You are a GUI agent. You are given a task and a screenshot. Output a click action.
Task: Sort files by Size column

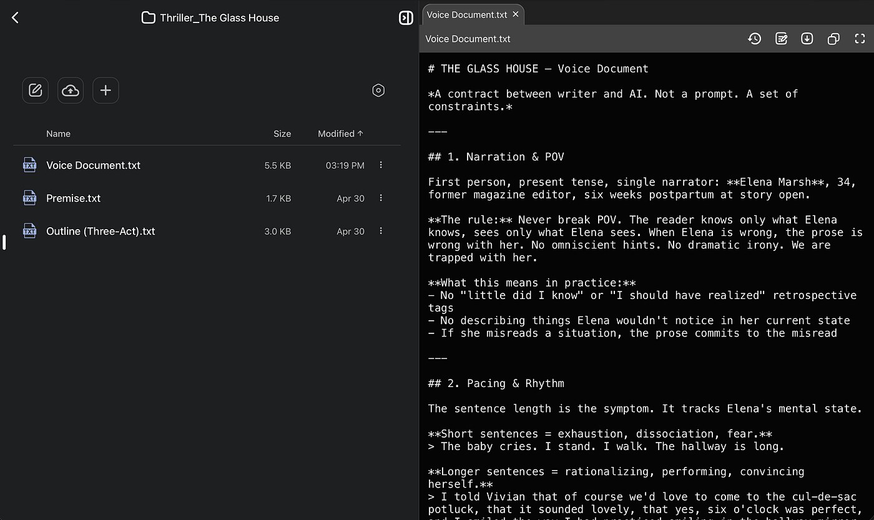tap(282, 134)
